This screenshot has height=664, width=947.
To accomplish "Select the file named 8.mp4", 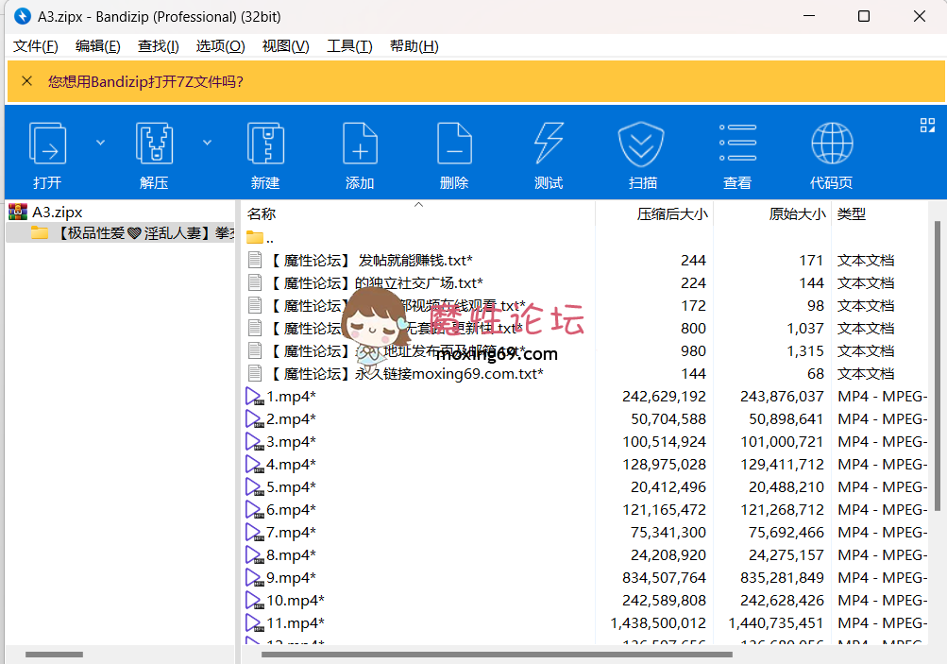I will 291,554.
